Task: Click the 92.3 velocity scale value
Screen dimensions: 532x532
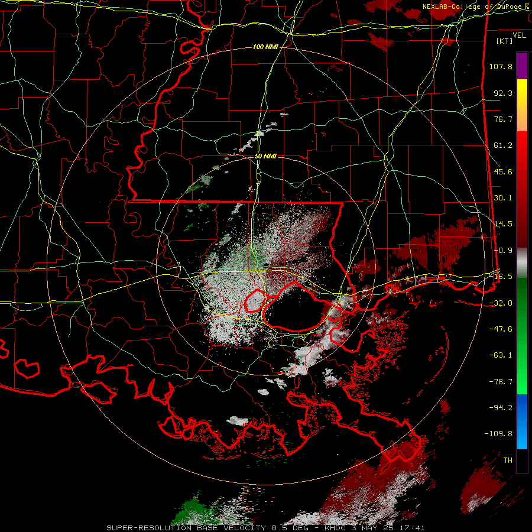Action: coord(503,93)
